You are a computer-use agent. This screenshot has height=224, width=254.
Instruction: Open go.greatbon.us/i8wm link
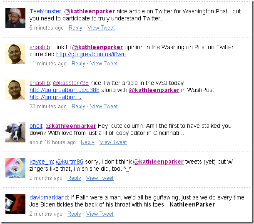click(91, 54)
